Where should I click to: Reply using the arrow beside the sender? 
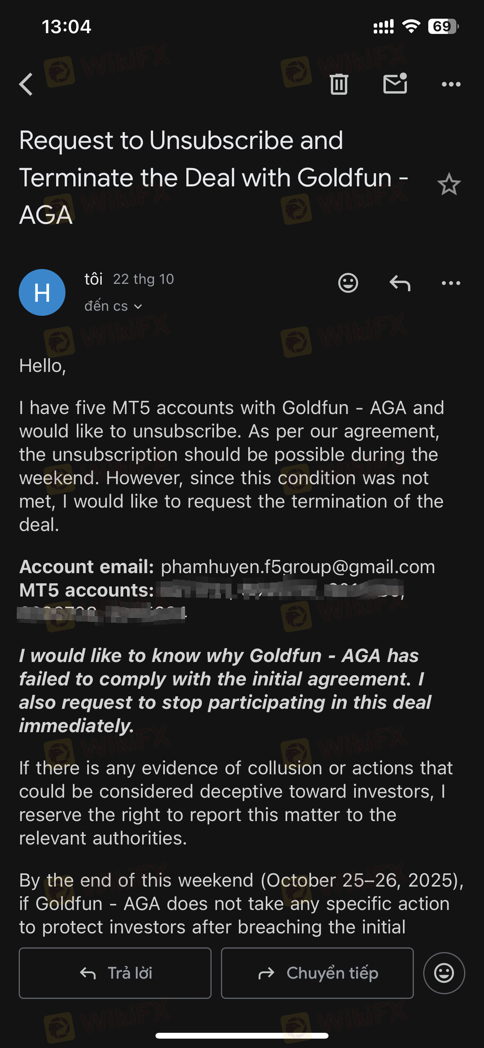[400, 283]
